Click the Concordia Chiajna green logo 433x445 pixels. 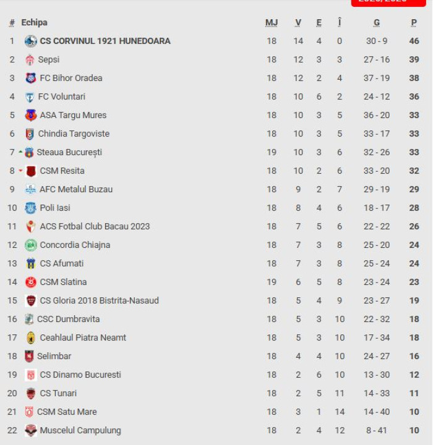click(x=30, y=245)
